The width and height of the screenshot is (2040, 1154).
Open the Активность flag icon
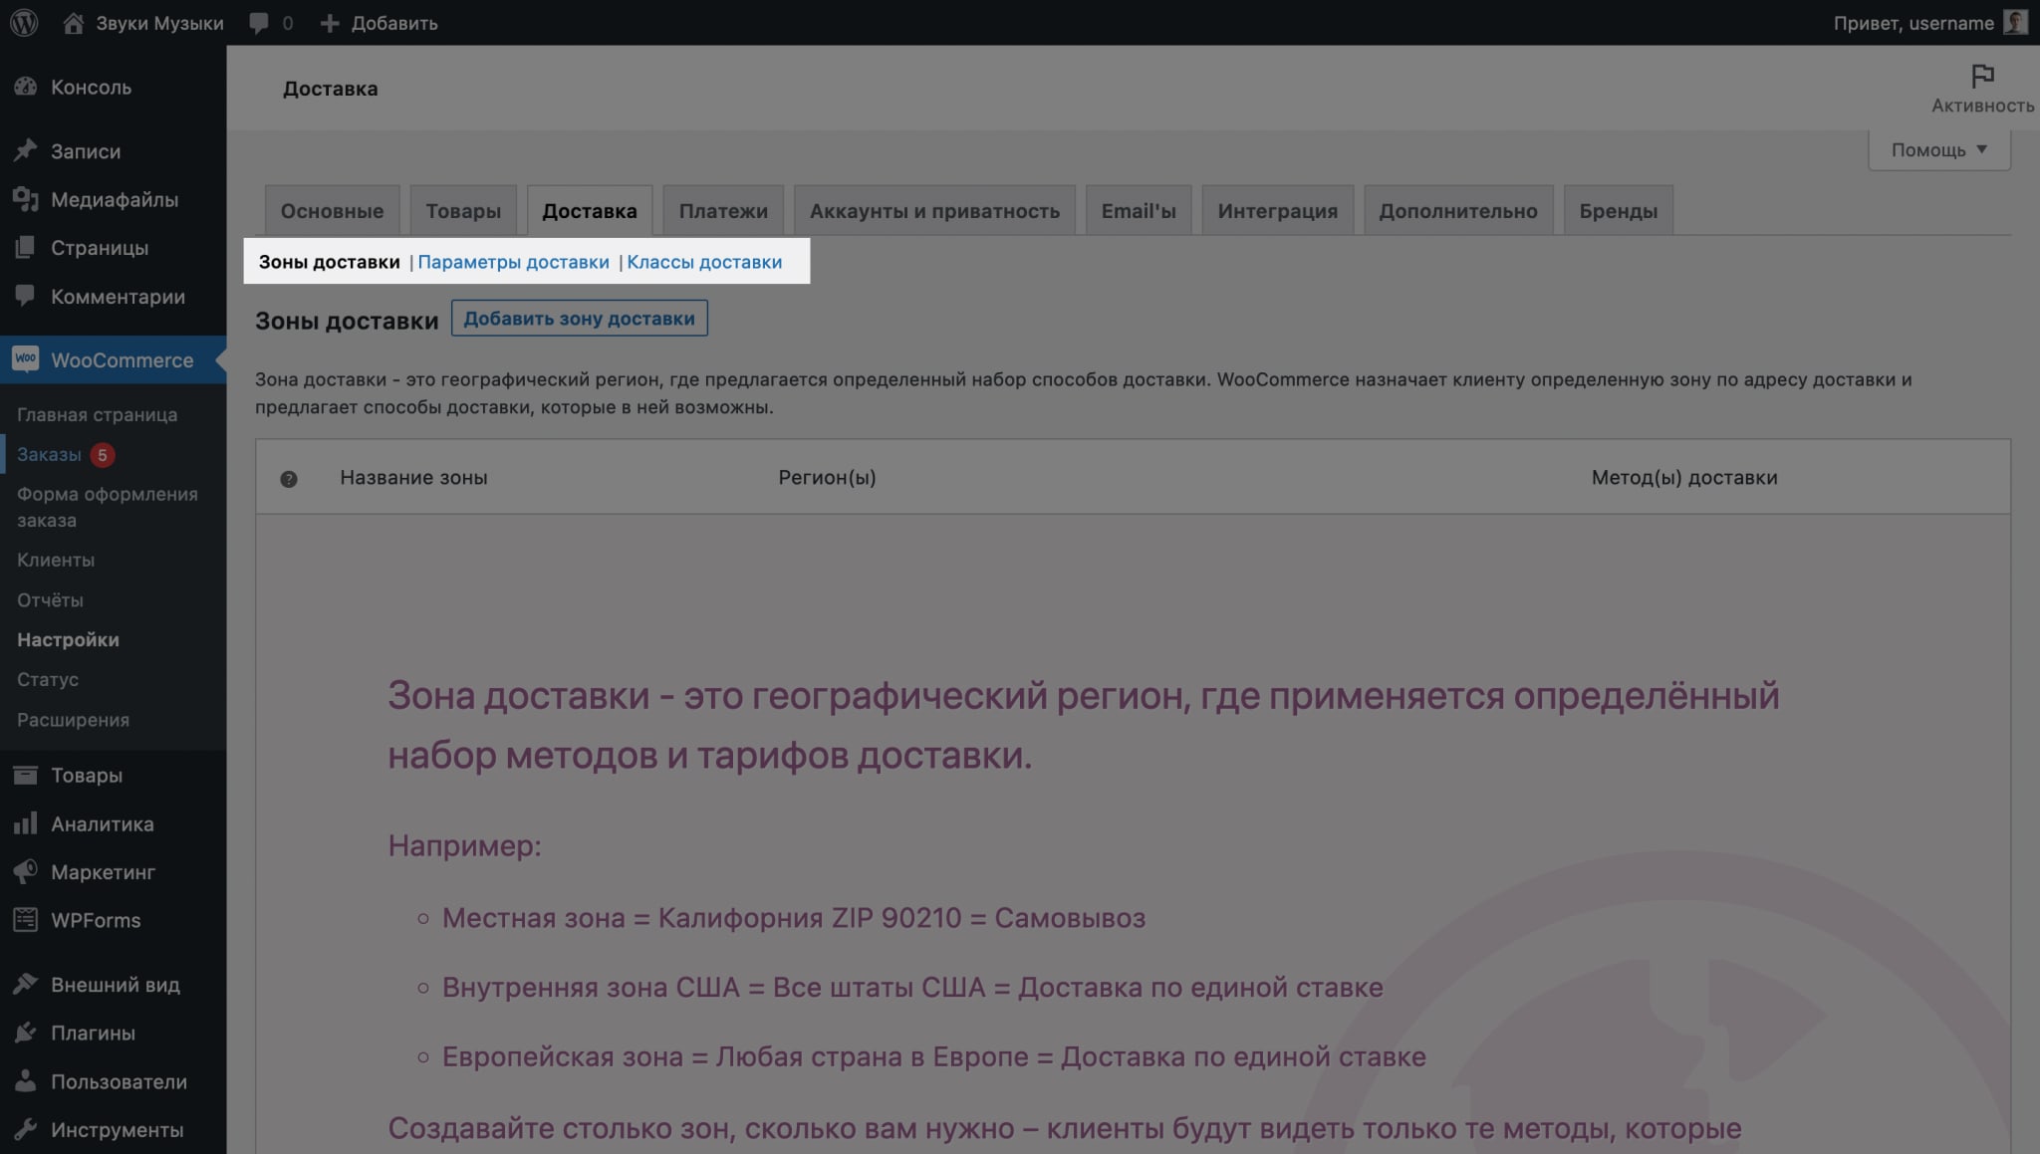[x=1982, y=76]
